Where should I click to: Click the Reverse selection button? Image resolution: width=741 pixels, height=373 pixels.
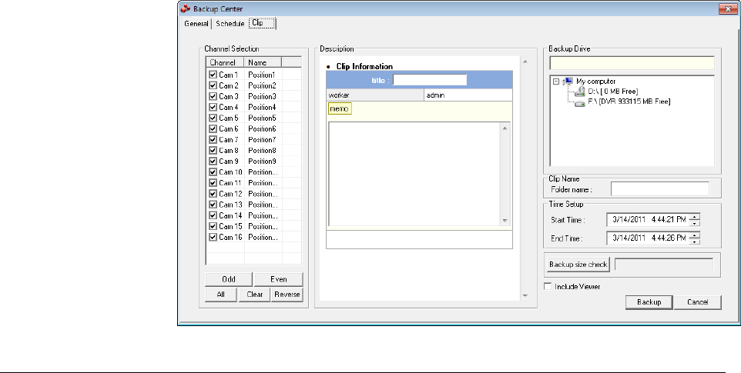pos(287,294)
